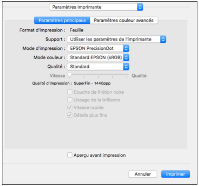Expand the Support dropdown
This screenshot has height=186, width=199.
click(116, 39)
